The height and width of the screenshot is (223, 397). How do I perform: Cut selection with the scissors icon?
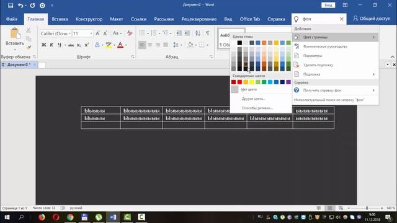coord(29,30)
